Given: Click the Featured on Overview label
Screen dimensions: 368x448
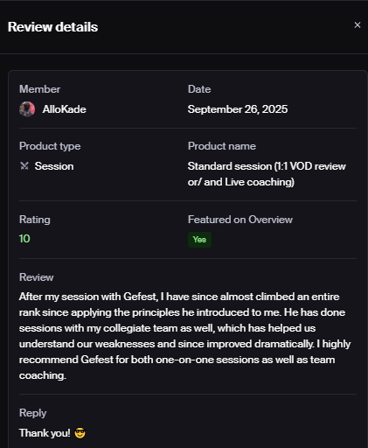Looking at the screenshot, I should pos(240,220).
